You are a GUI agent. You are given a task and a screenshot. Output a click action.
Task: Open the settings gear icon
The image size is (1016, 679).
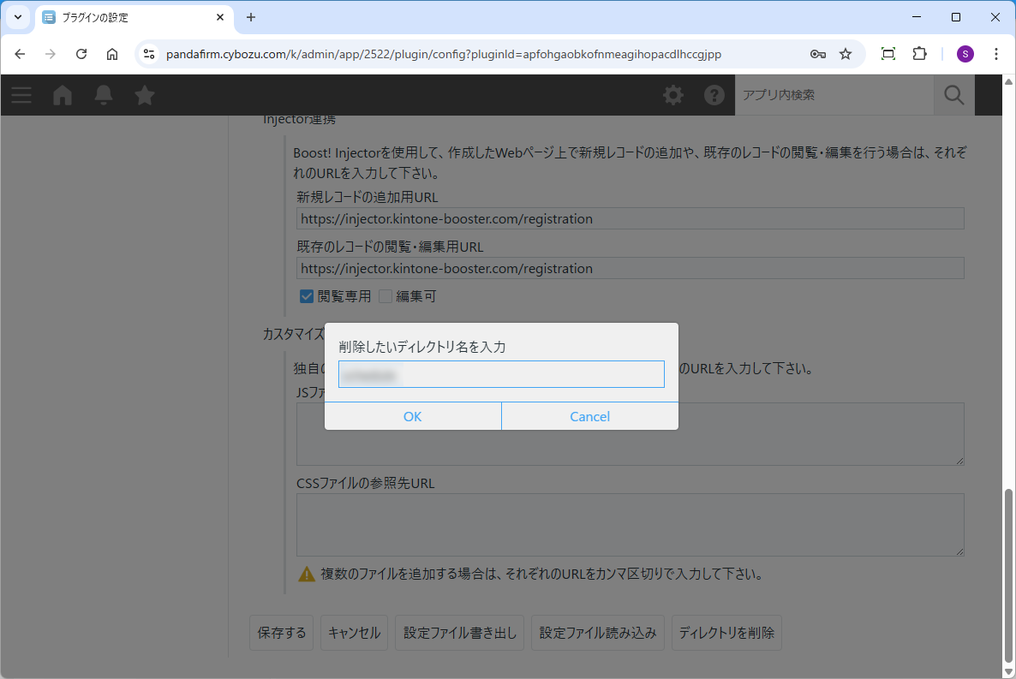[673, 95]
